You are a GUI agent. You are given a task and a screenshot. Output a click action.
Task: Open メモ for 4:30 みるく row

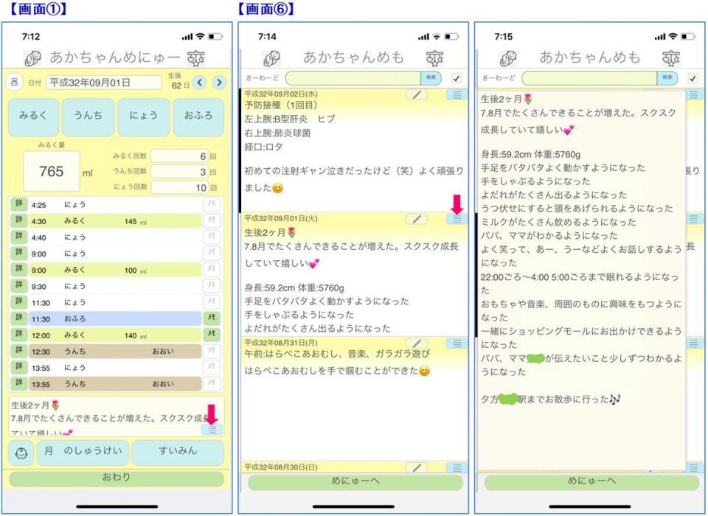(x=212, y=220)
